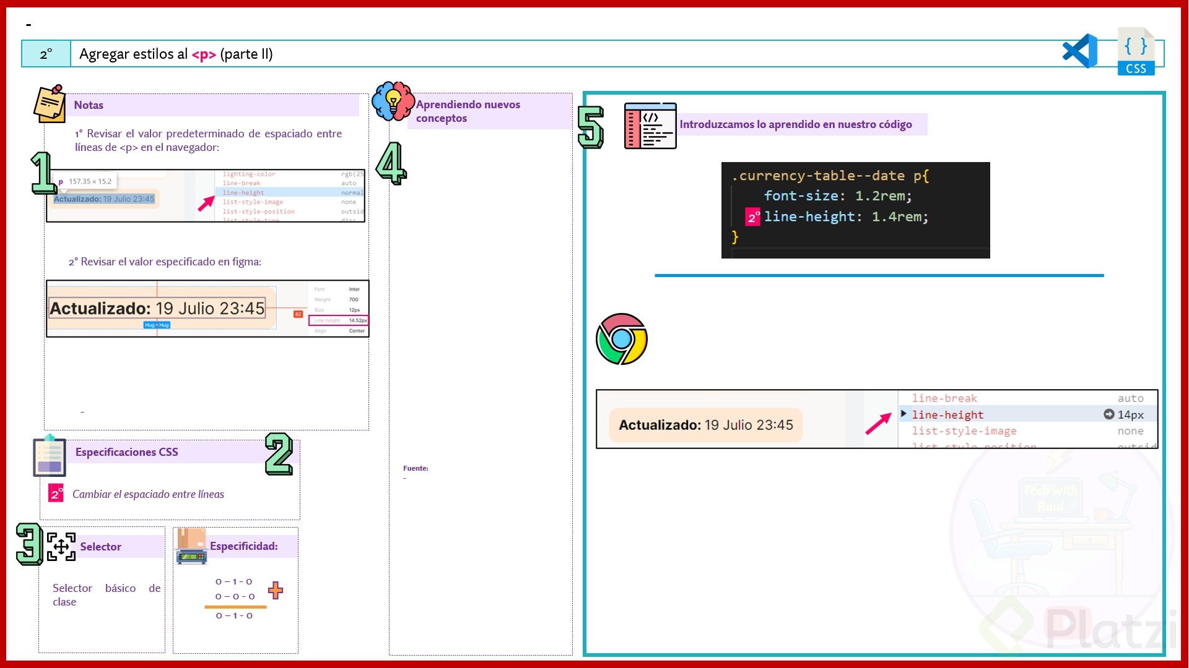Click 'Aprendiendo nuevos conceptos' heading

pos(468,111)
